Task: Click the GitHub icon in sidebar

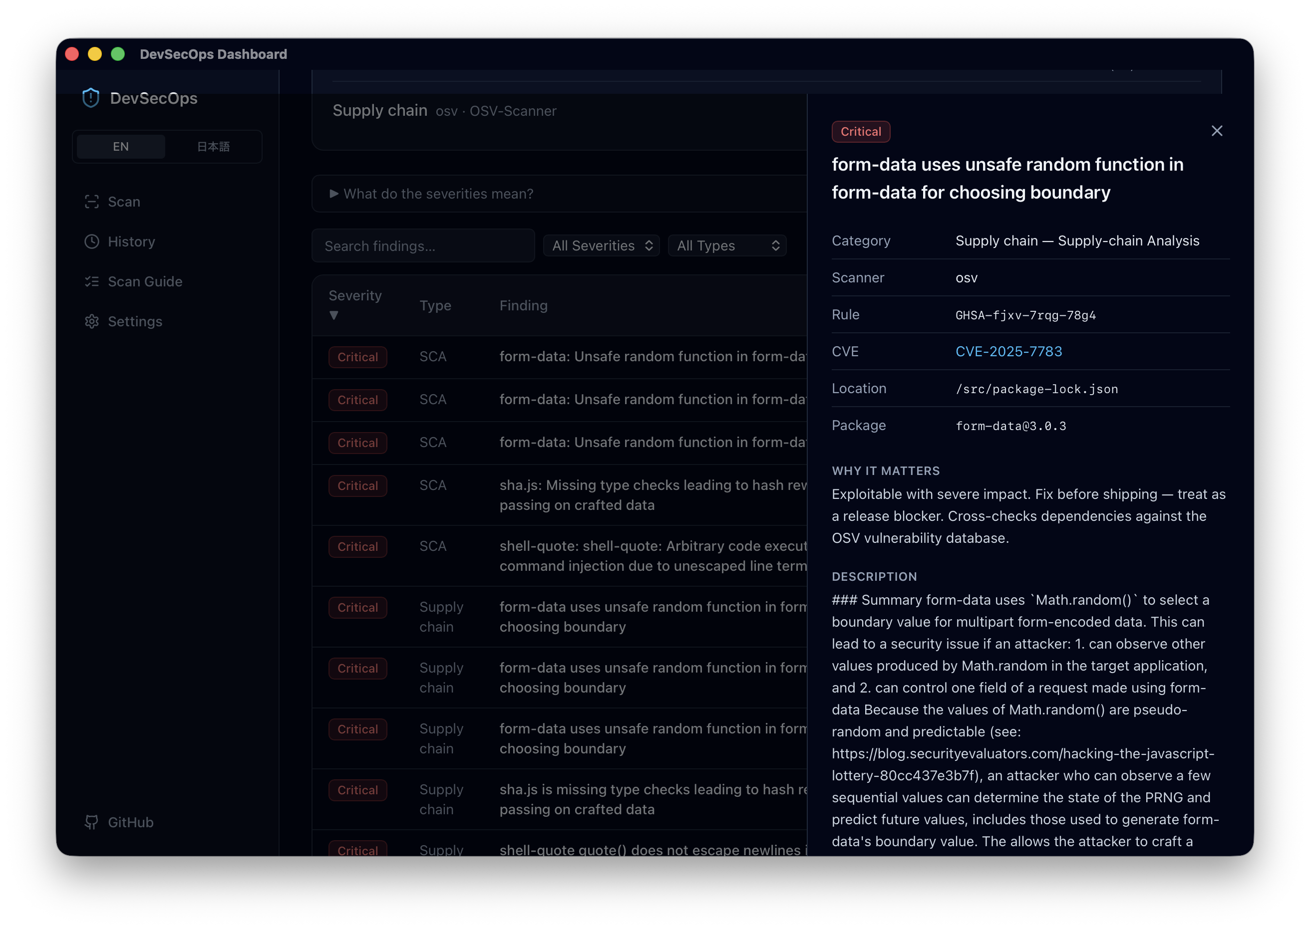Action: (92, 822)
